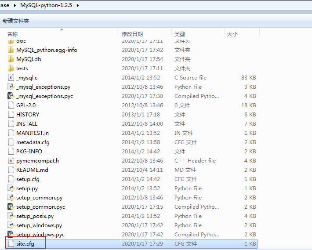Click the setup_windows.pyc compiled icon
The width and height of the screenshot is (312, 250).
[x=11, y=234]
